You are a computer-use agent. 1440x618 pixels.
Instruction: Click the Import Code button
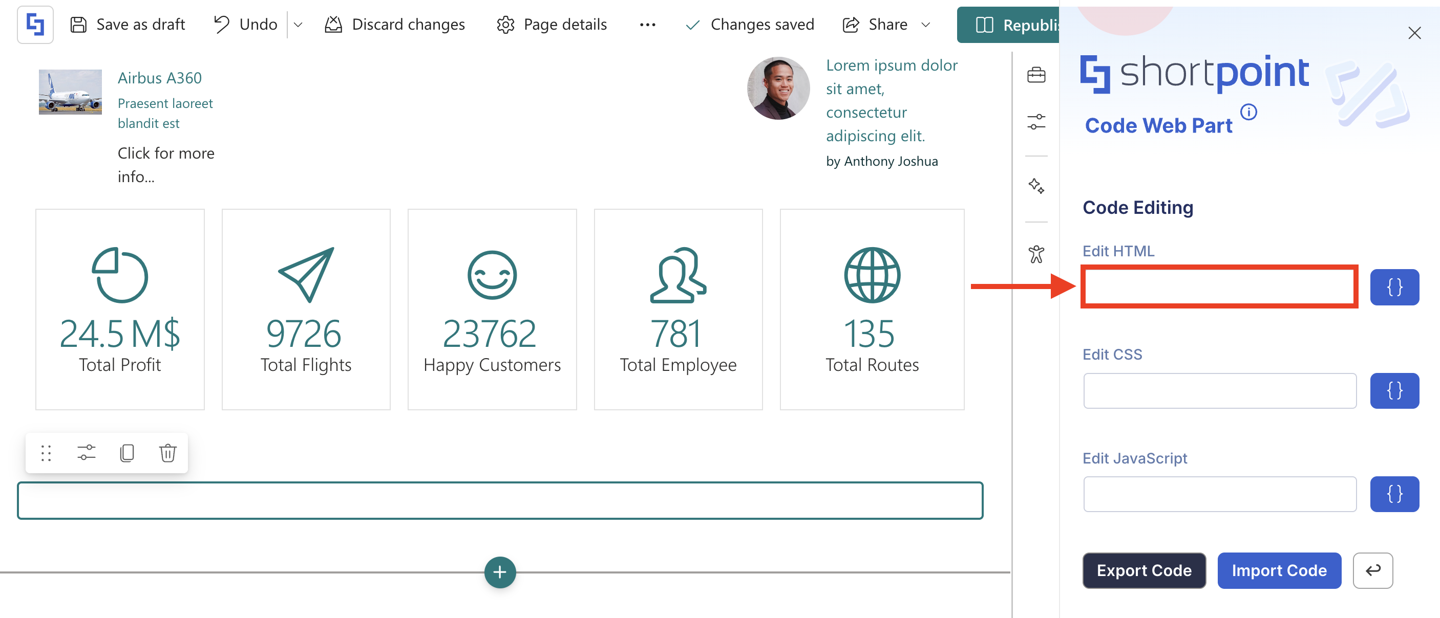coord(1279,570)
